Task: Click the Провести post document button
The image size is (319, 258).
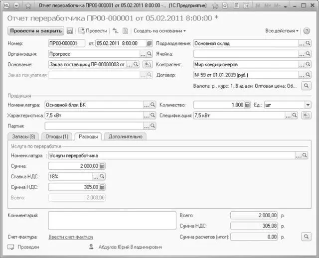Action: pos(93,31)
